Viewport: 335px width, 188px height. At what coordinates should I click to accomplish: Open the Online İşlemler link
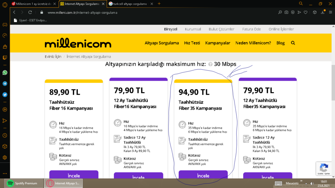pyautogui.click(x=281, y=29)
